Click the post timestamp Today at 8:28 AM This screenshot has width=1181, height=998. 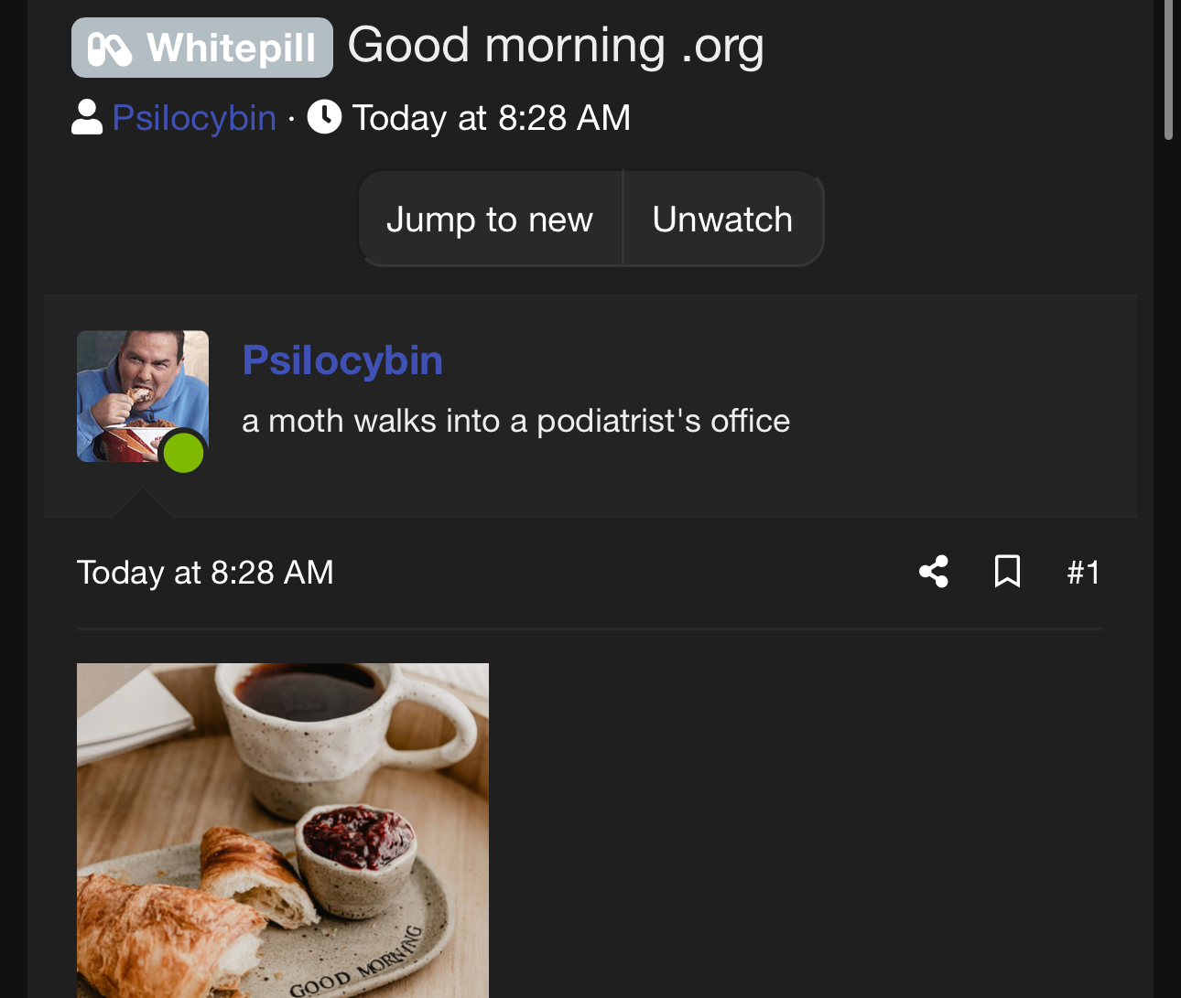[205, 573]
